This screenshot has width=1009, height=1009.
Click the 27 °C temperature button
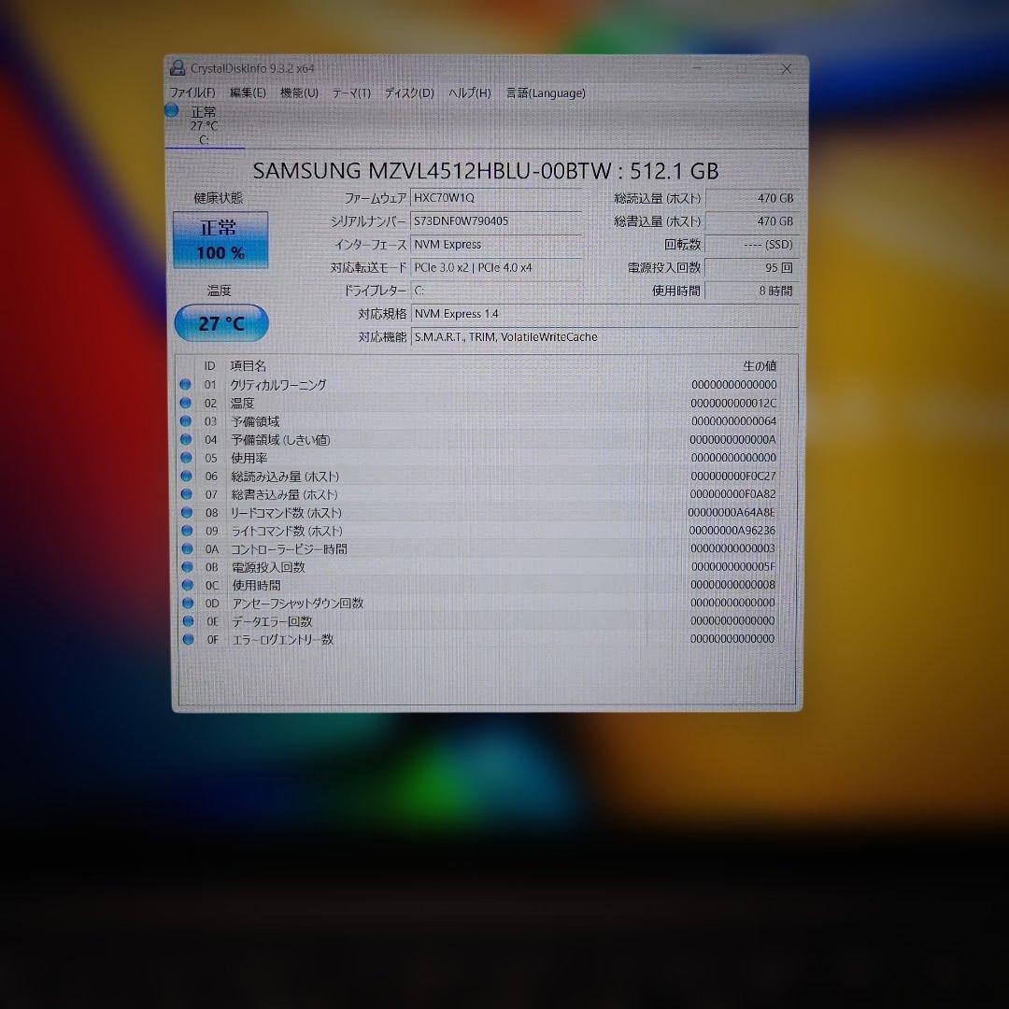click(x=221, y=323)
